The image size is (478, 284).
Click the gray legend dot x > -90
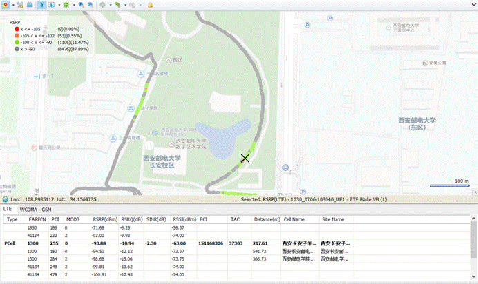(17, 49)
